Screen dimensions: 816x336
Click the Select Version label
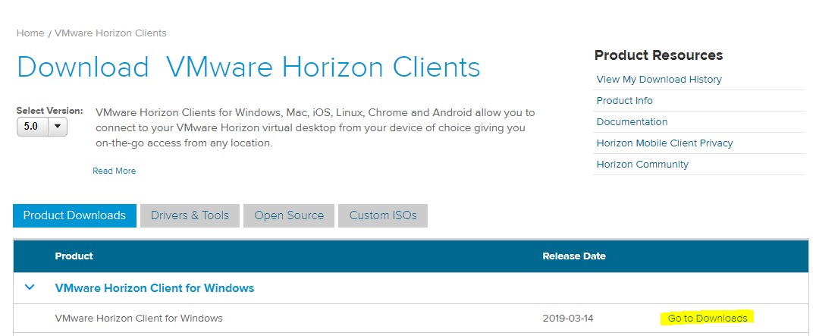49,111
